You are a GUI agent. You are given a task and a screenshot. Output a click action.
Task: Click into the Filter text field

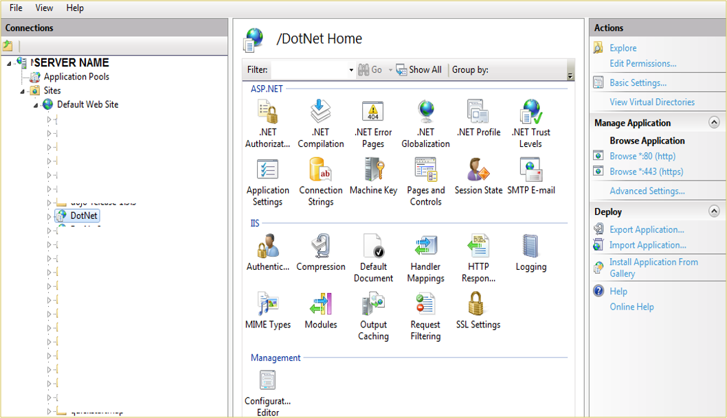[310, 70]
